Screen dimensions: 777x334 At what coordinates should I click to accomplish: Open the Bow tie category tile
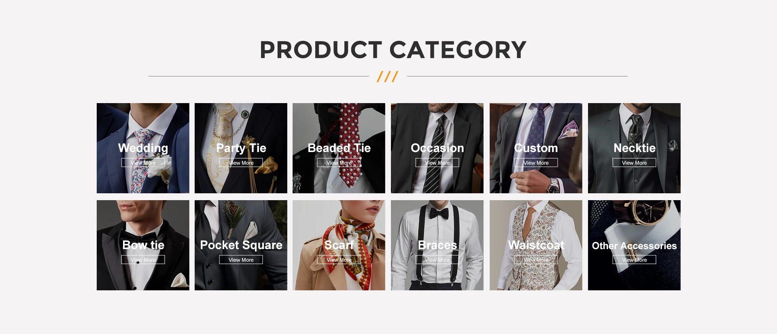point(143,245)
